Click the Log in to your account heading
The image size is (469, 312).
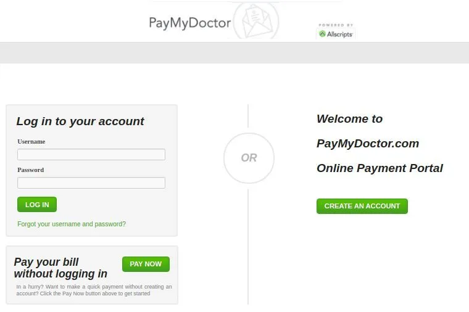(80, 121)
